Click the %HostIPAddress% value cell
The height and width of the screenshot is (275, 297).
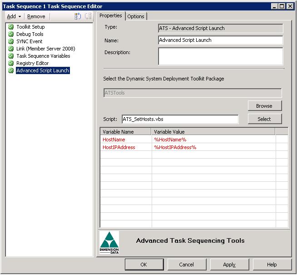click(213, 147)
